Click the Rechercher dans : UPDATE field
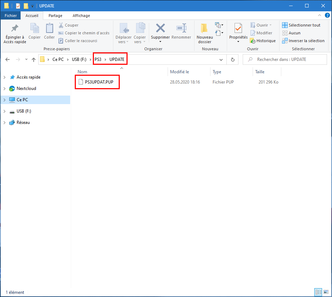The height and width of the screenshot is (297, 332). click(285, 59)
